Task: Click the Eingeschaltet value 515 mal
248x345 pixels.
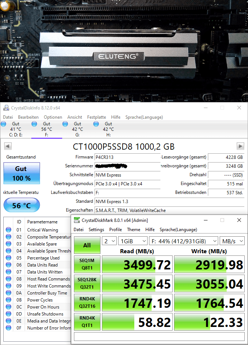Action: 226,184
